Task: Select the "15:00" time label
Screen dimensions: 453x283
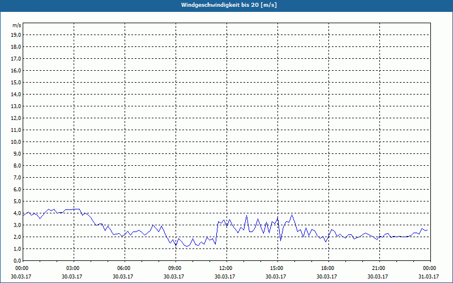Action: tap(277, 268)
